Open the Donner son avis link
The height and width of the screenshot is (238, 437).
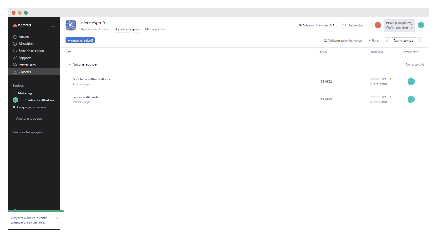[415, 65]
